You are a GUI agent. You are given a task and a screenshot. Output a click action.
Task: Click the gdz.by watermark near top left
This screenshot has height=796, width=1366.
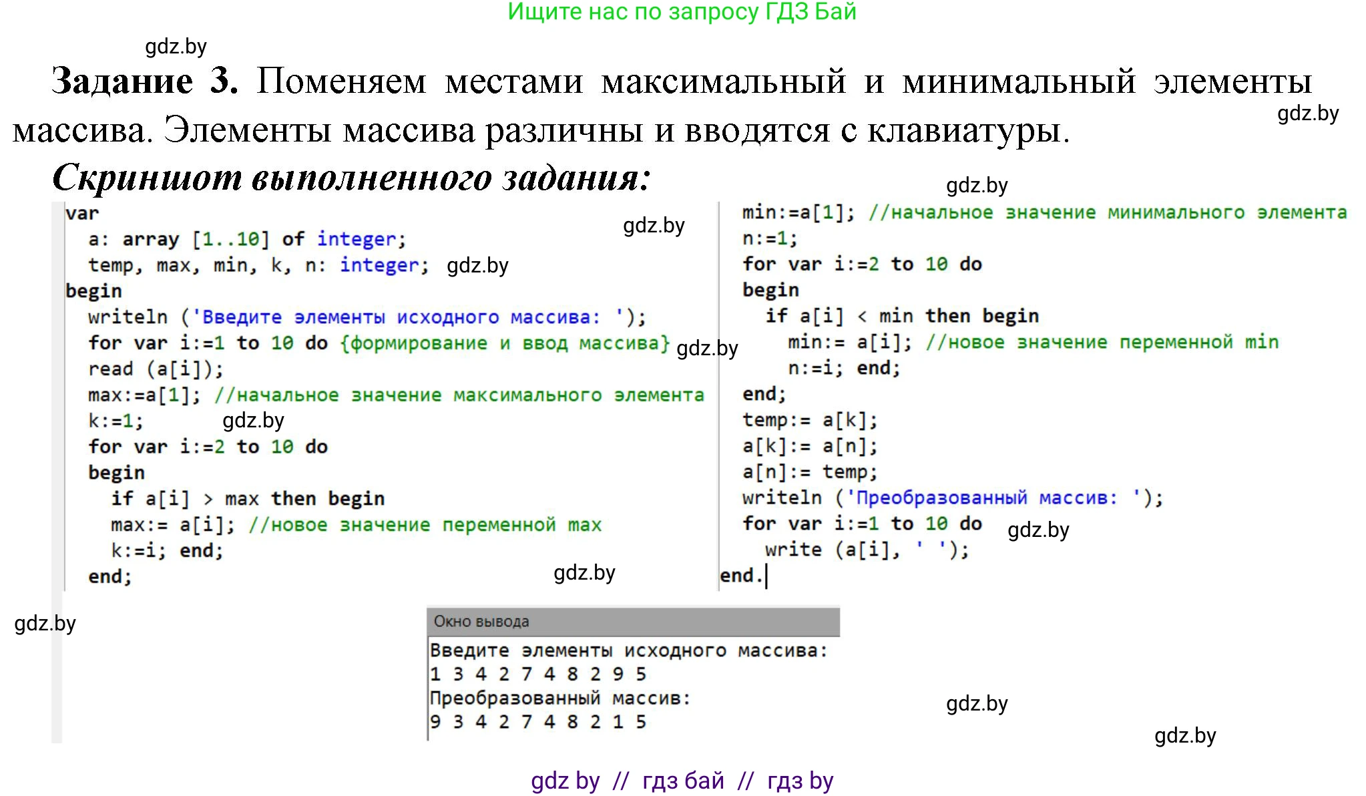(x=175, y=45)
